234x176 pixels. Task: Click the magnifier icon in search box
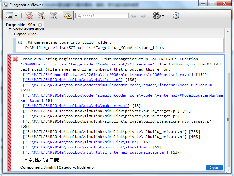coord(80,16)
